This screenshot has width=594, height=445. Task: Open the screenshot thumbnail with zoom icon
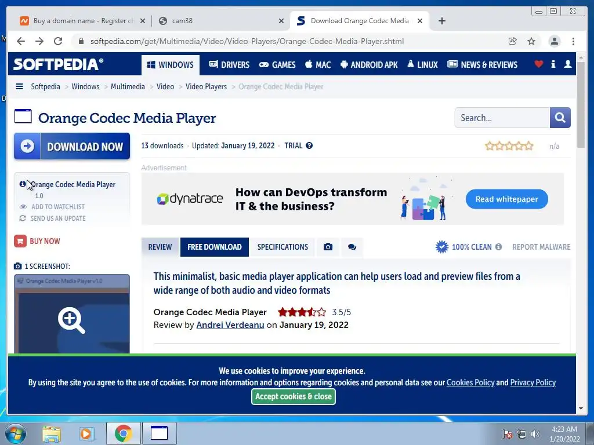click(x=72, y=314)
